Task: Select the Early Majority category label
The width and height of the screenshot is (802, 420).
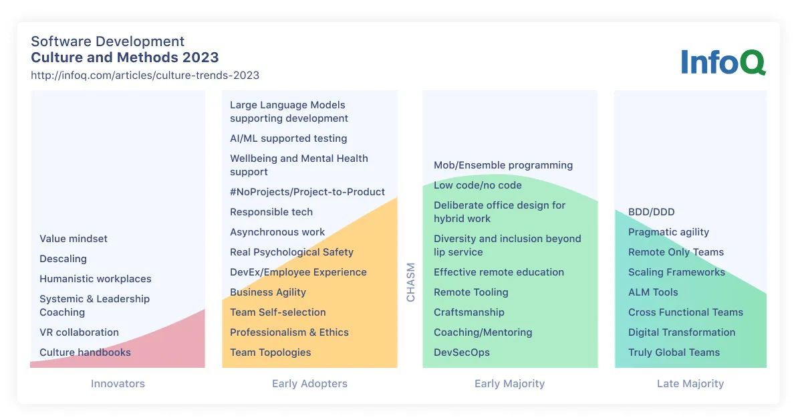Action: click(509, 384)
